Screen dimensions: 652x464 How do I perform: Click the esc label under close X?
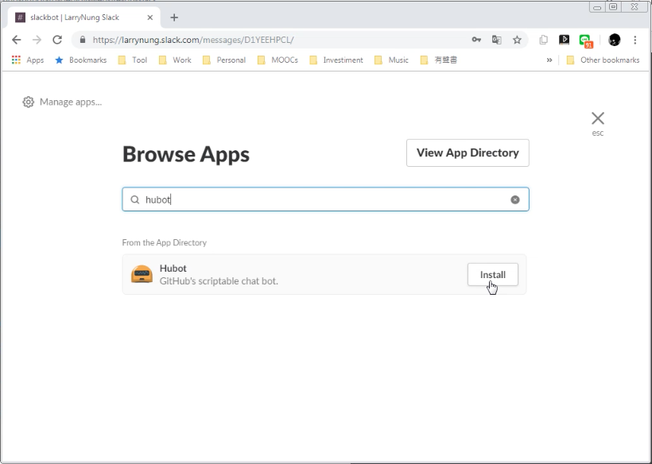tap(597, 133)
